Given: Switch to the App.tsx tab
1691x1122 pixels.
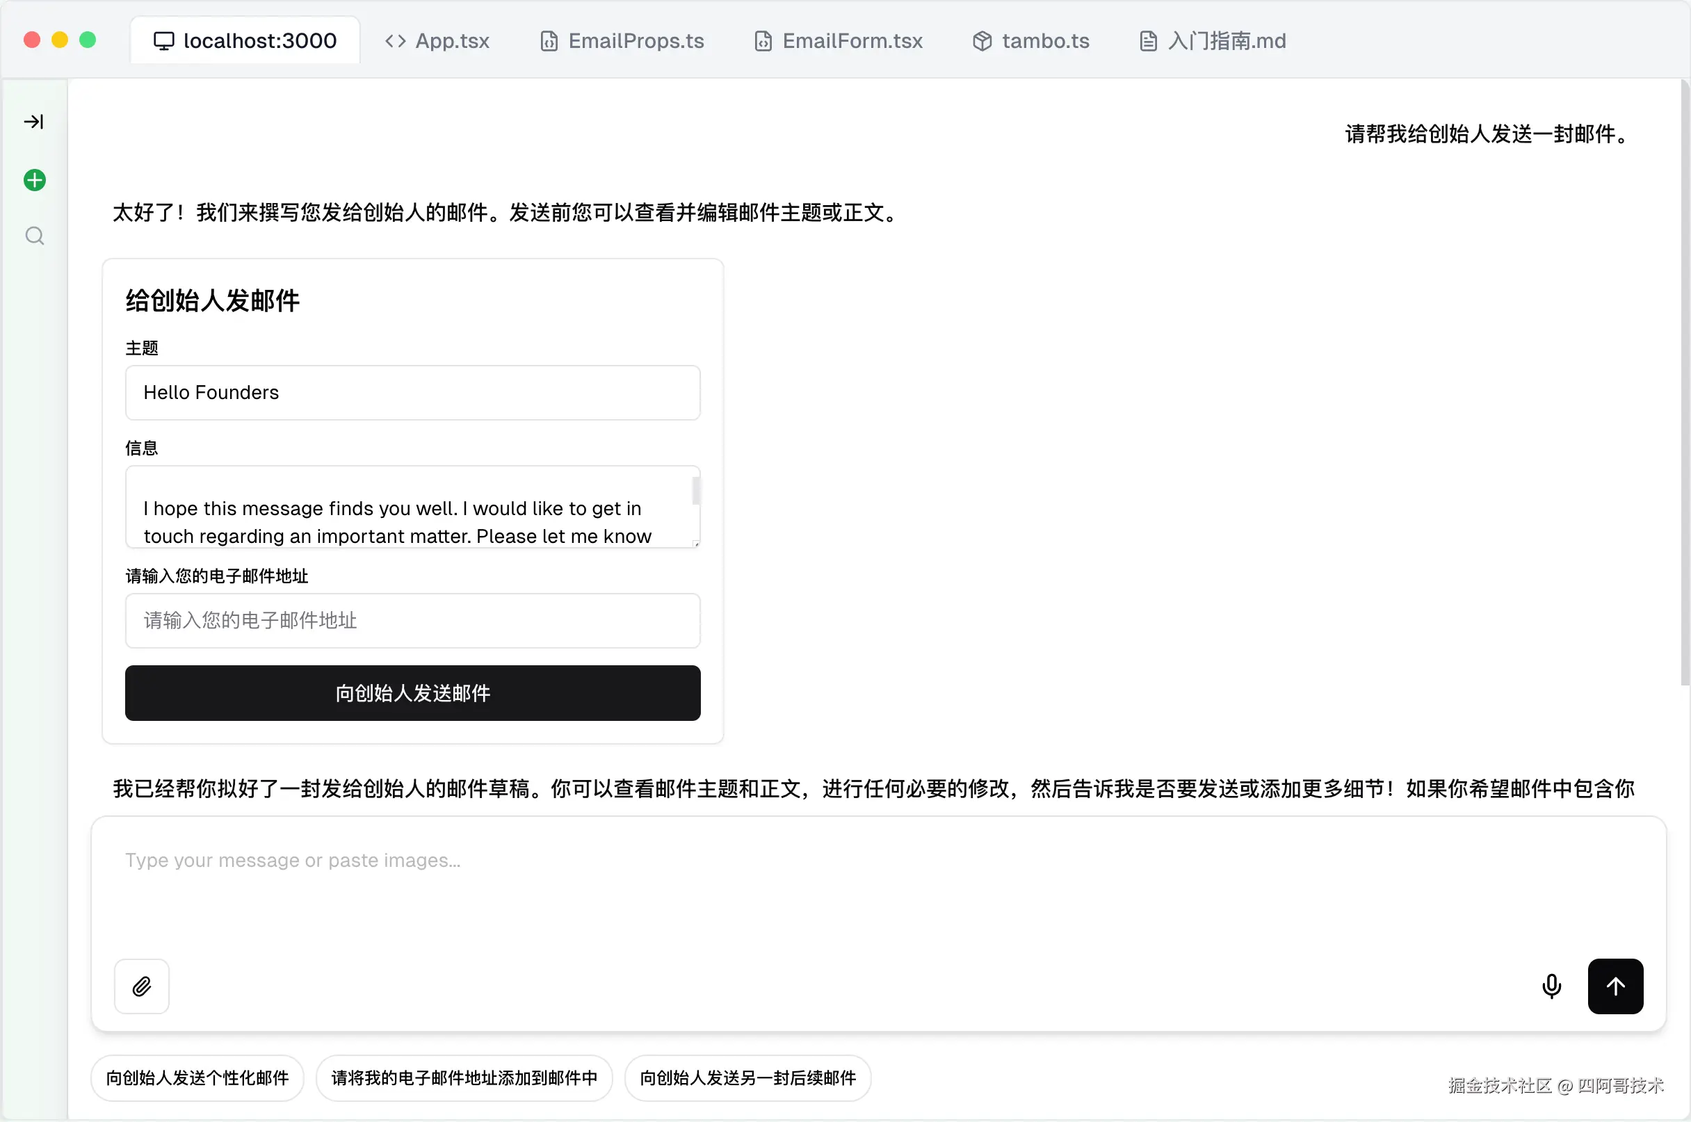Looking at the screenshot, I should click(437, 41).
